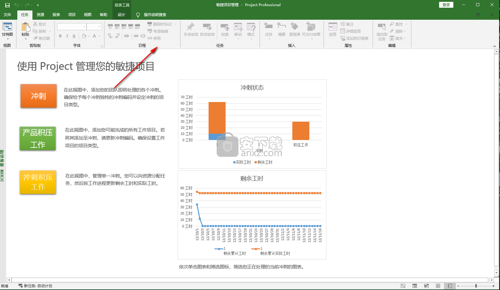Viewport: 500px width, 290px height.
Task: Click the Auto Schedule (自动安排) icon
Action: (207, 27)
